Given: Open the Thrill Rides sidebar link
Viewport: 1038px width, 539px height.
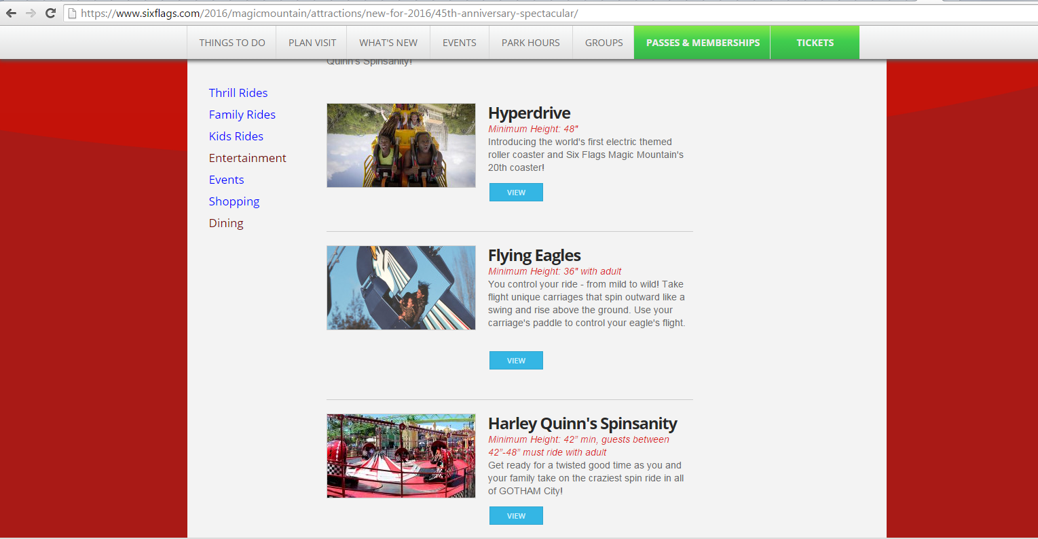Looking at the screenshot, I should (x=238, y=93).
